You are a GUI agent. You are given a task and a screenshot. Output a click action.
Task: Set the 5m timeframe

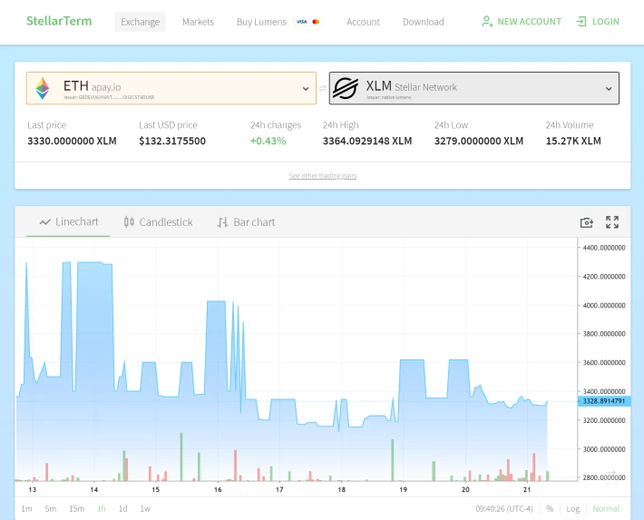point(51,508)
